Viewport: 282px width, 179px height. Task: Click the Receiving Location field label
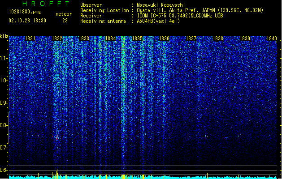click(x=104, y=10)
